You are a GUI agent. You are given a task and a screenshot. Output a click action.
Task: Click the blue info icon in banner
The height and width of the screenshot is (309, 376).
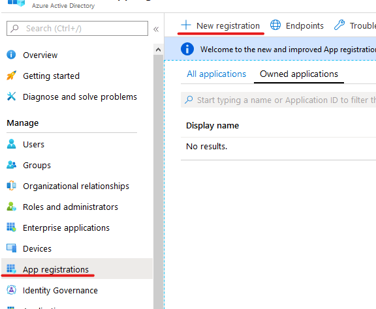(x=187, y=49)
